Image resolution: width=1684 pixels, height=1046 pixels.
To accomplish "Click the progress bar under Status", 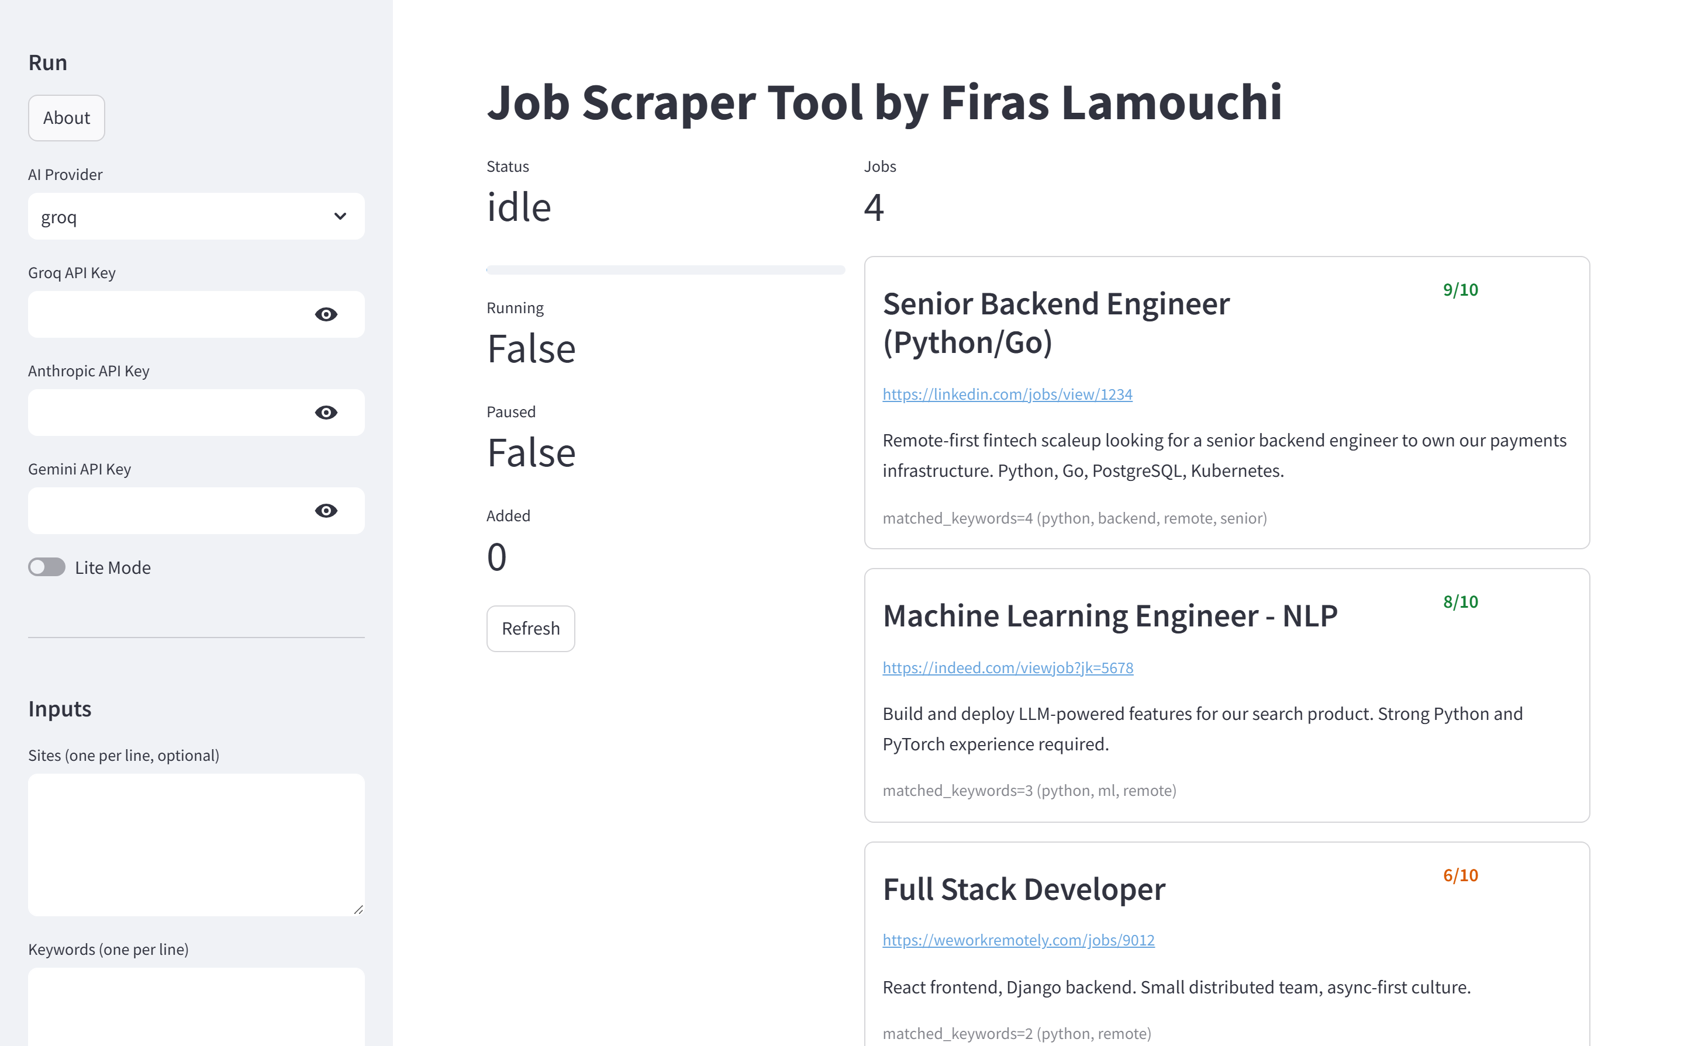I will pos(666,270).
